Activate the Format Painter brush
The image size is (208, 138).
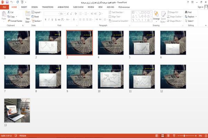pos(9,21)
